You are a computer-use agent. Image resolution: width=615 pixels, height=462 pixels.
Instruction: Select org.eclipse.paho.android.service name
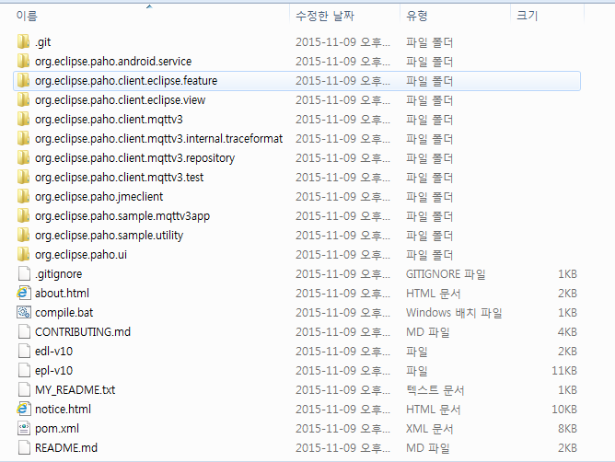pos(113,62)
